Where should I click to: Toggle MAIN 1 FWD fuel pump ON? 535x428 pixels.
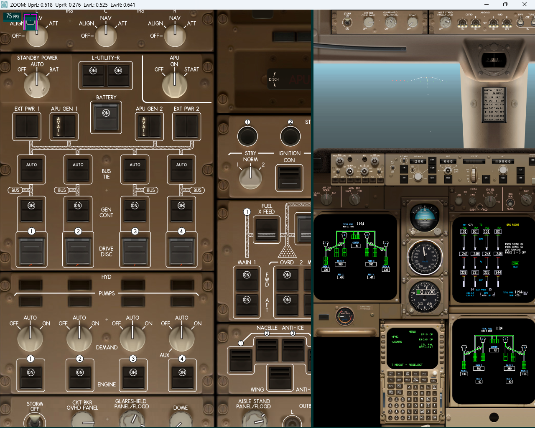click(247, 280)
